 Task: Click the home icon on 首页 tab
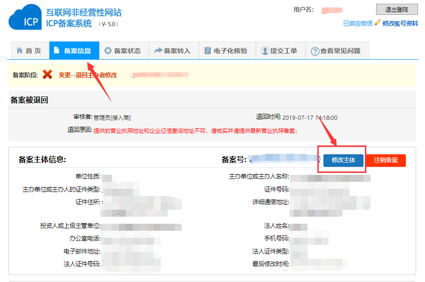pos(19,50)
